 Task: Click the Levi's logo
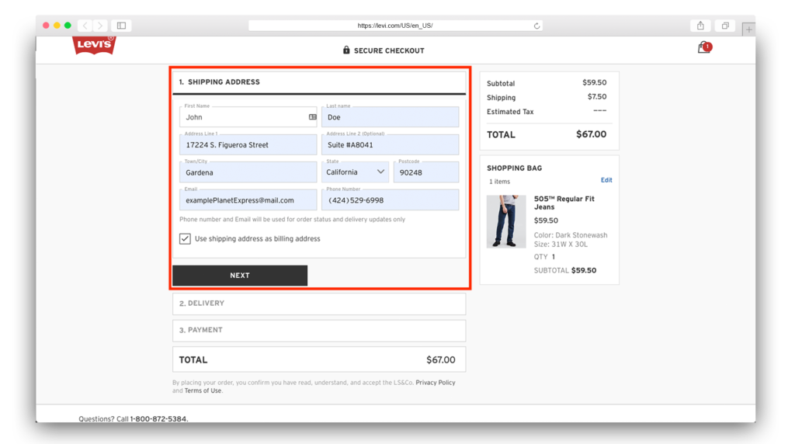94,45
